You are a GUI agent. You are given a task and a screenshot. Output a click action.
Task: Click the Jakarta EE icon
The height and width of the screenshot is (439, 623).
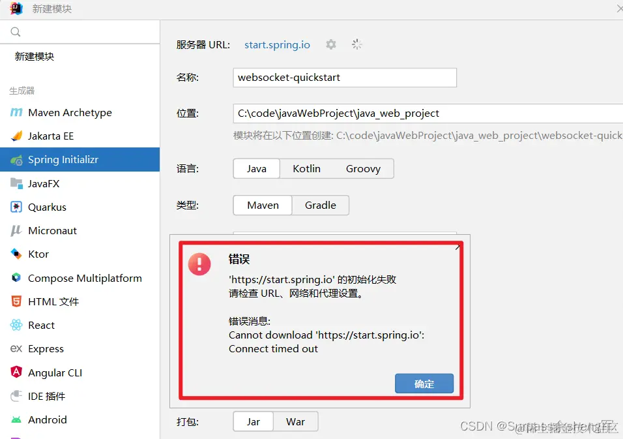pyautogui.click(x=16, y=136)
